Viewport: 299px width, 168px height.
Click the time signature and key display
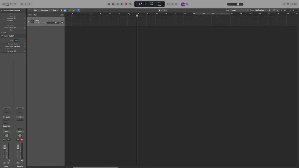pos(159,4)
